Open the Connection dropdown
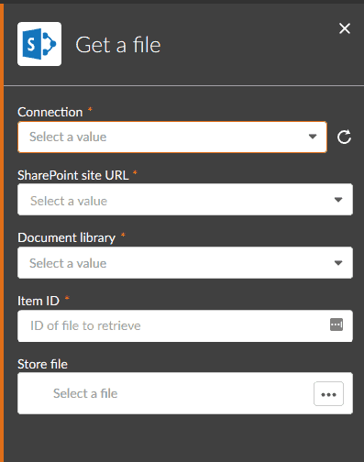364x462 pixels. 172,137
